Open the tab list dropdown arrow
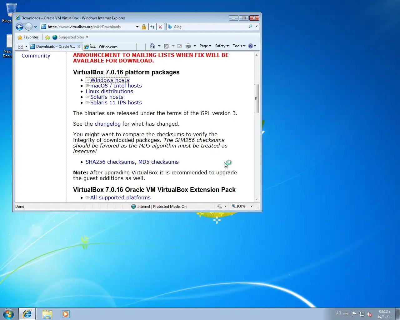 click(x=26, y=47)
